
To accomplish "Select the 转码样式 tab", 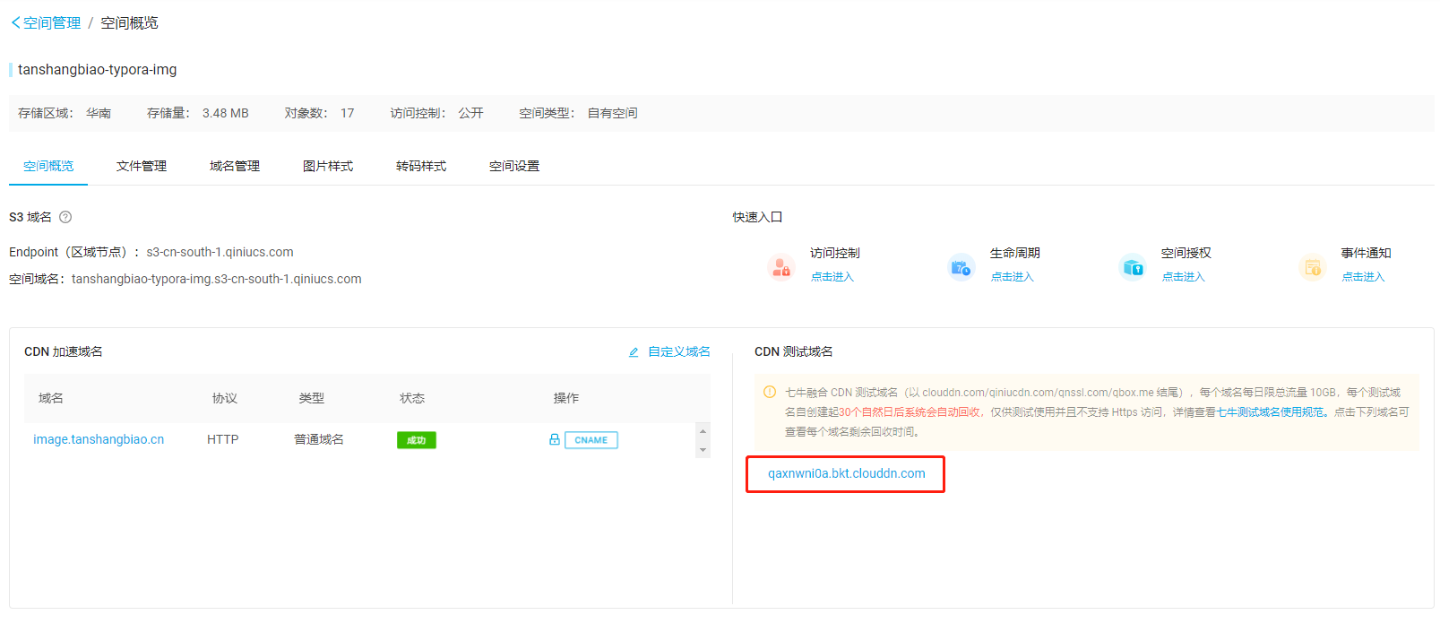I will point(421,166).
